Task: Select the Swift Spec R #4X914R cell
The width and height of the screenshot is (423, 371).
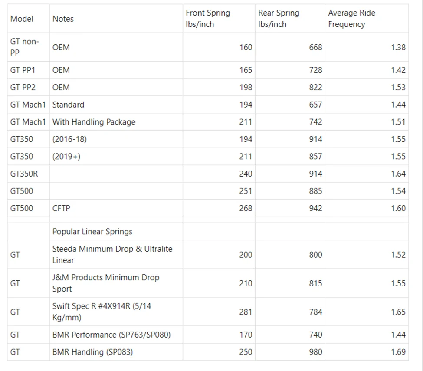Action: [116, 312]
